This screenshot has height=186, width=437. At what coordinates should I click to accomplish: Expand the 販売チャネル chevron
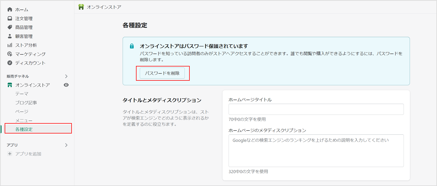click(x=66, y=76)
